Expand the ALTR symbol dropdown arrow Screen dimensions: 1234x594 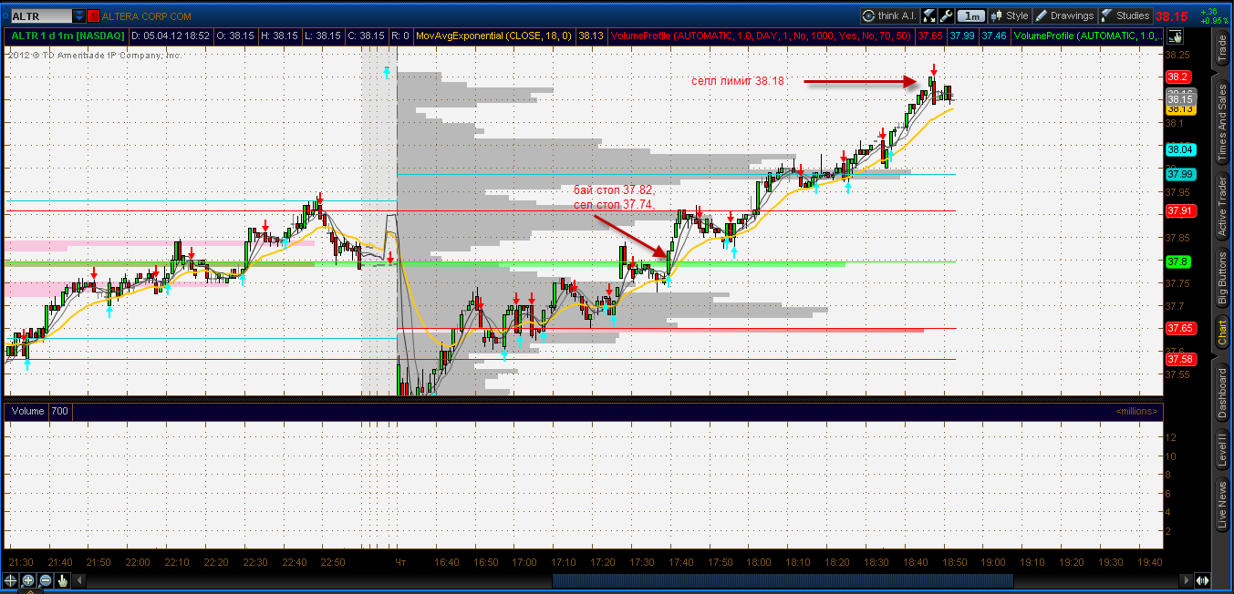pos(79,16)
